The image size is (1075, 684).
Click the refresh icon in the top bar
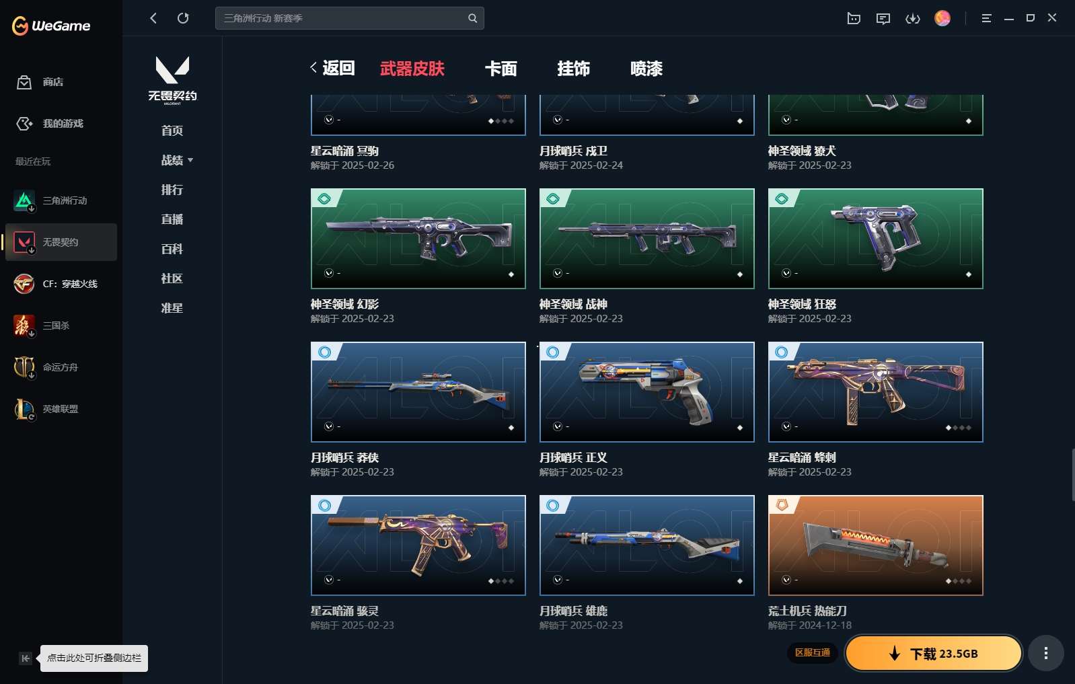pyautogui.click(x=183, y=18)
